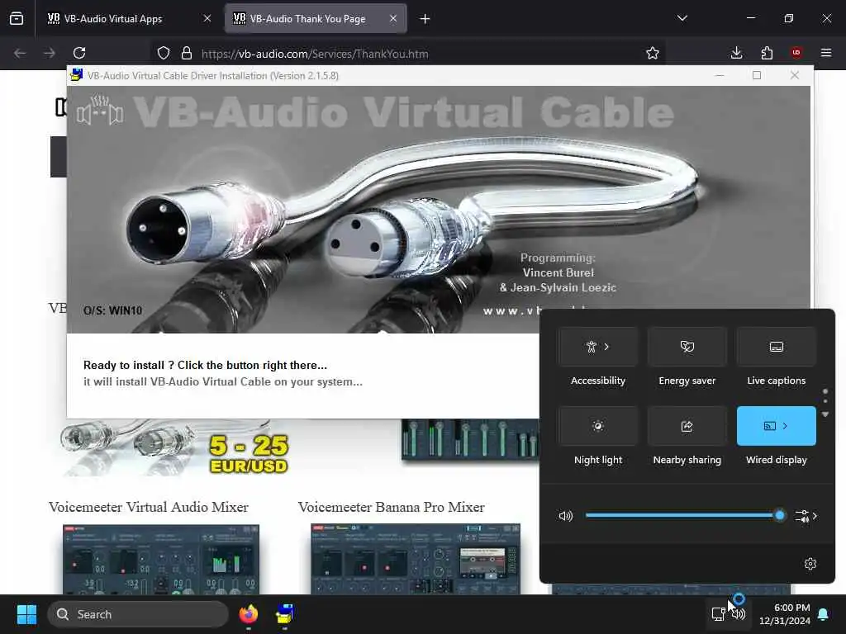View site security padlock info
846x634 pixels.
(x=187, y=53)
